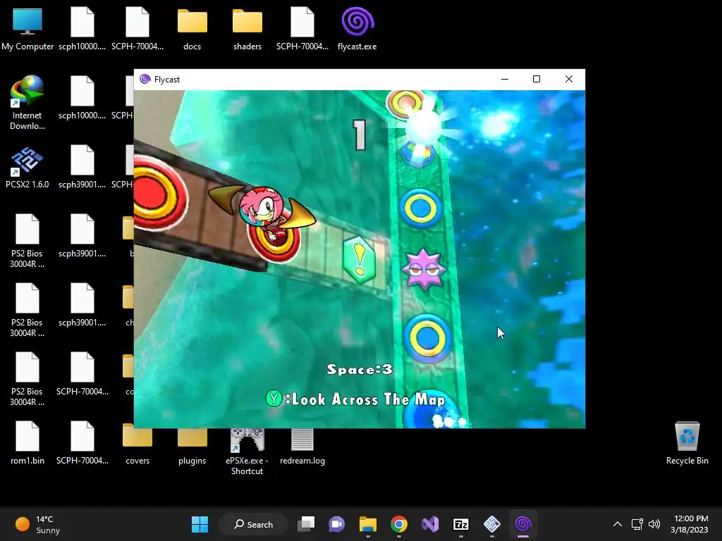Expand the hidden system tray icons
The width and height of the screenshot is (722, 541).
click(618, 524)
